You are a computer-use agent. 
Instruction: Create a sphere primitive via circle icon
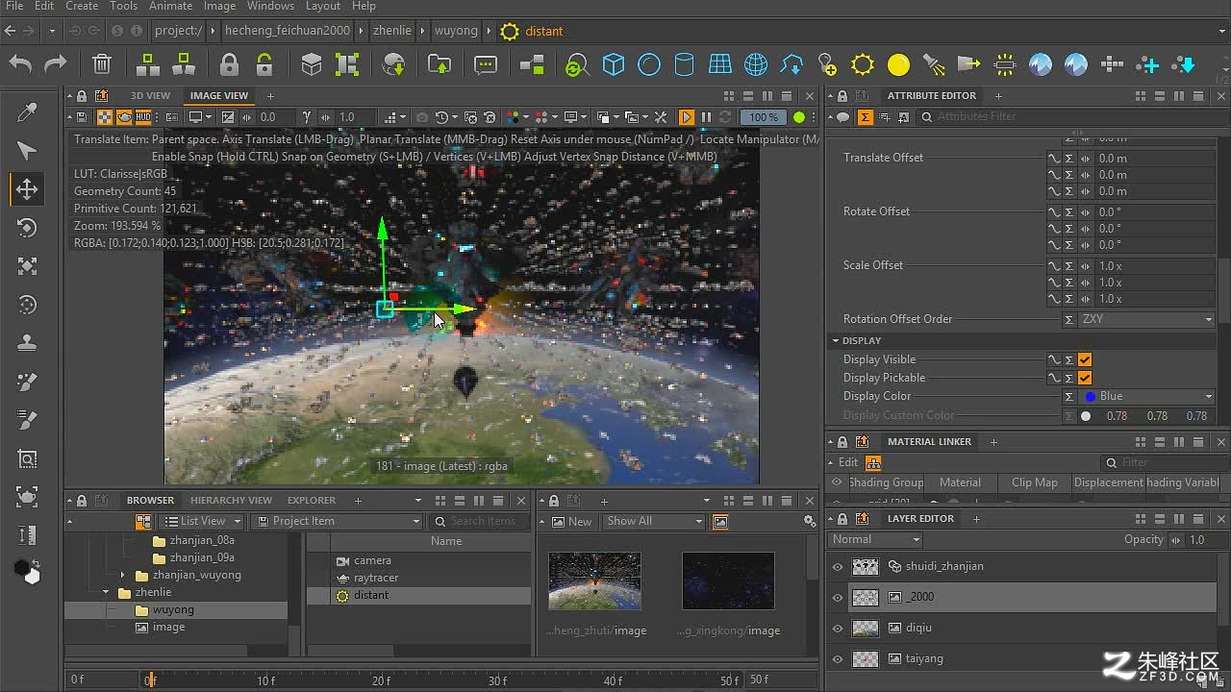click(649, 64)
